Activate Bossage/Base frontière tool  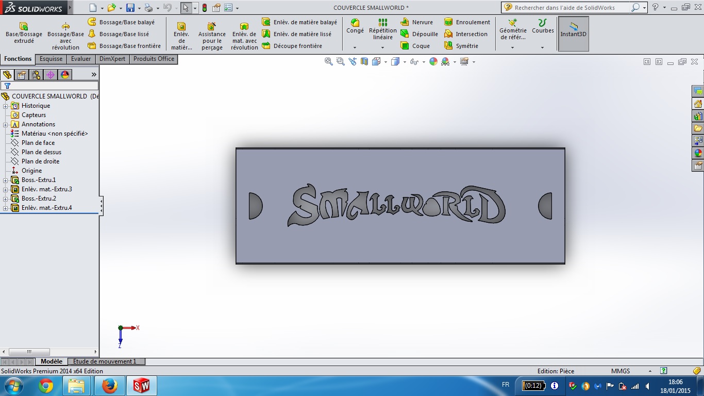click(124, 46)
